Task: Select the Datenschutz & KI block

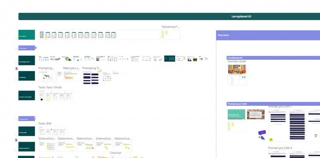Action: coord(26,146)
